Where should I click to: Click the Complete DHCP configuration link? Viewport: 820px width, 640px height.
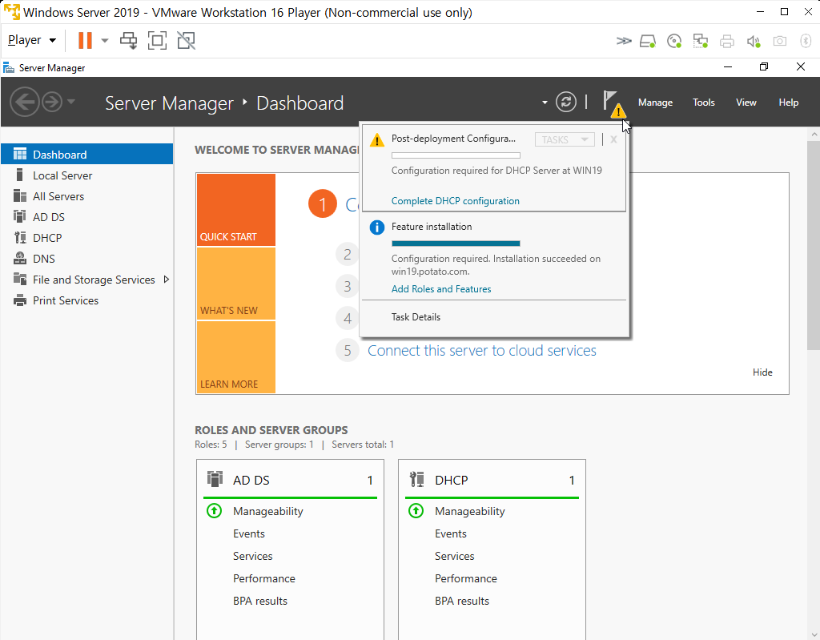pyautogui.click(x=455, y=201)
